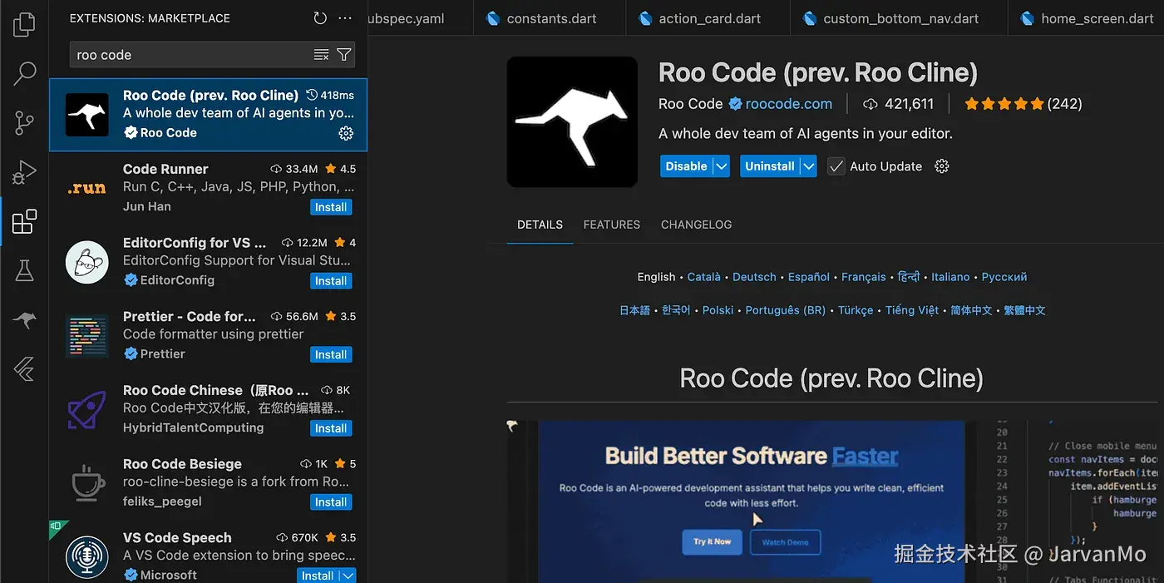This screenshot has width=1164, height=583.
Task: Open the Italiano language link
Action: [x=950, y=277]
